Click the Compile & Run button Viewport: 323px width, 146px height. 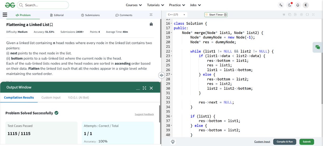pyautogui.click(x=285, y=142)
